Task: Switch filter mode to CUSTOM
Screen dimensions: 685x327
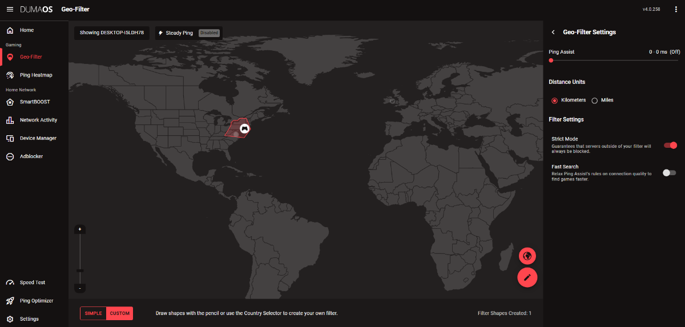Action: pos(119,313)
